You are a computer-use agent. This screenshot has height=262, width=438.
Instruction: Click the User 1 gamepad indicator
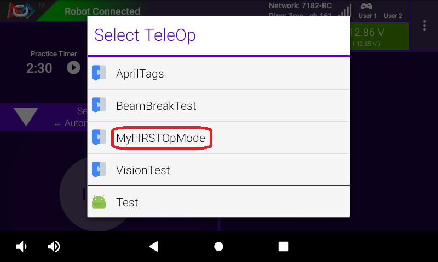tap(367, 11)
